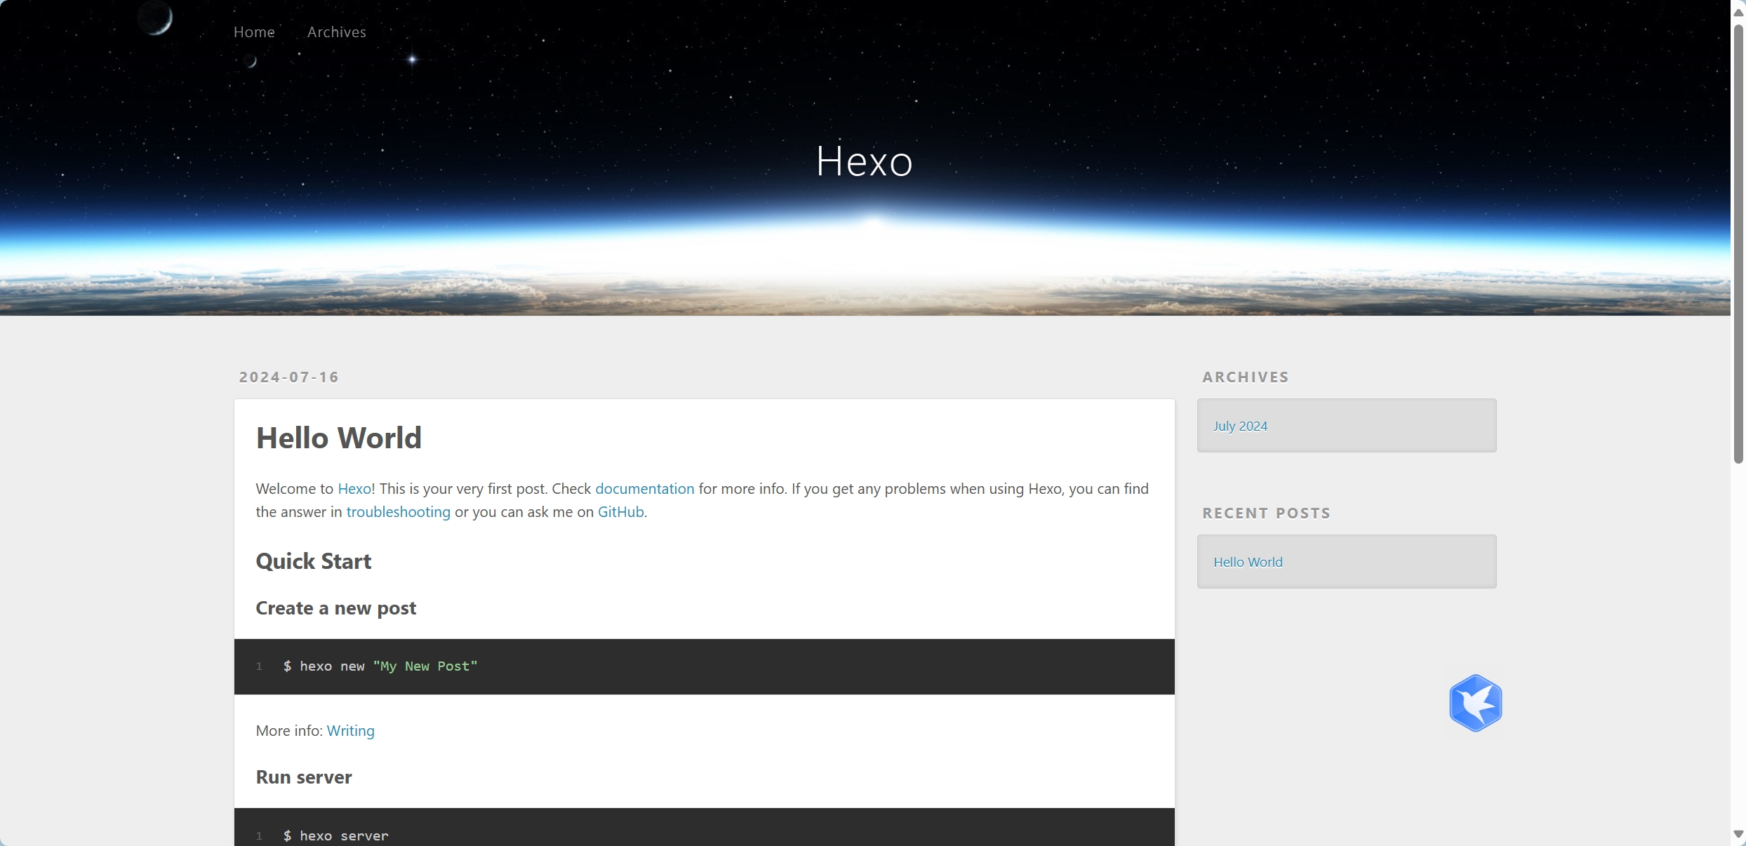Click the blue bird floating icon

click(1475, 703)
